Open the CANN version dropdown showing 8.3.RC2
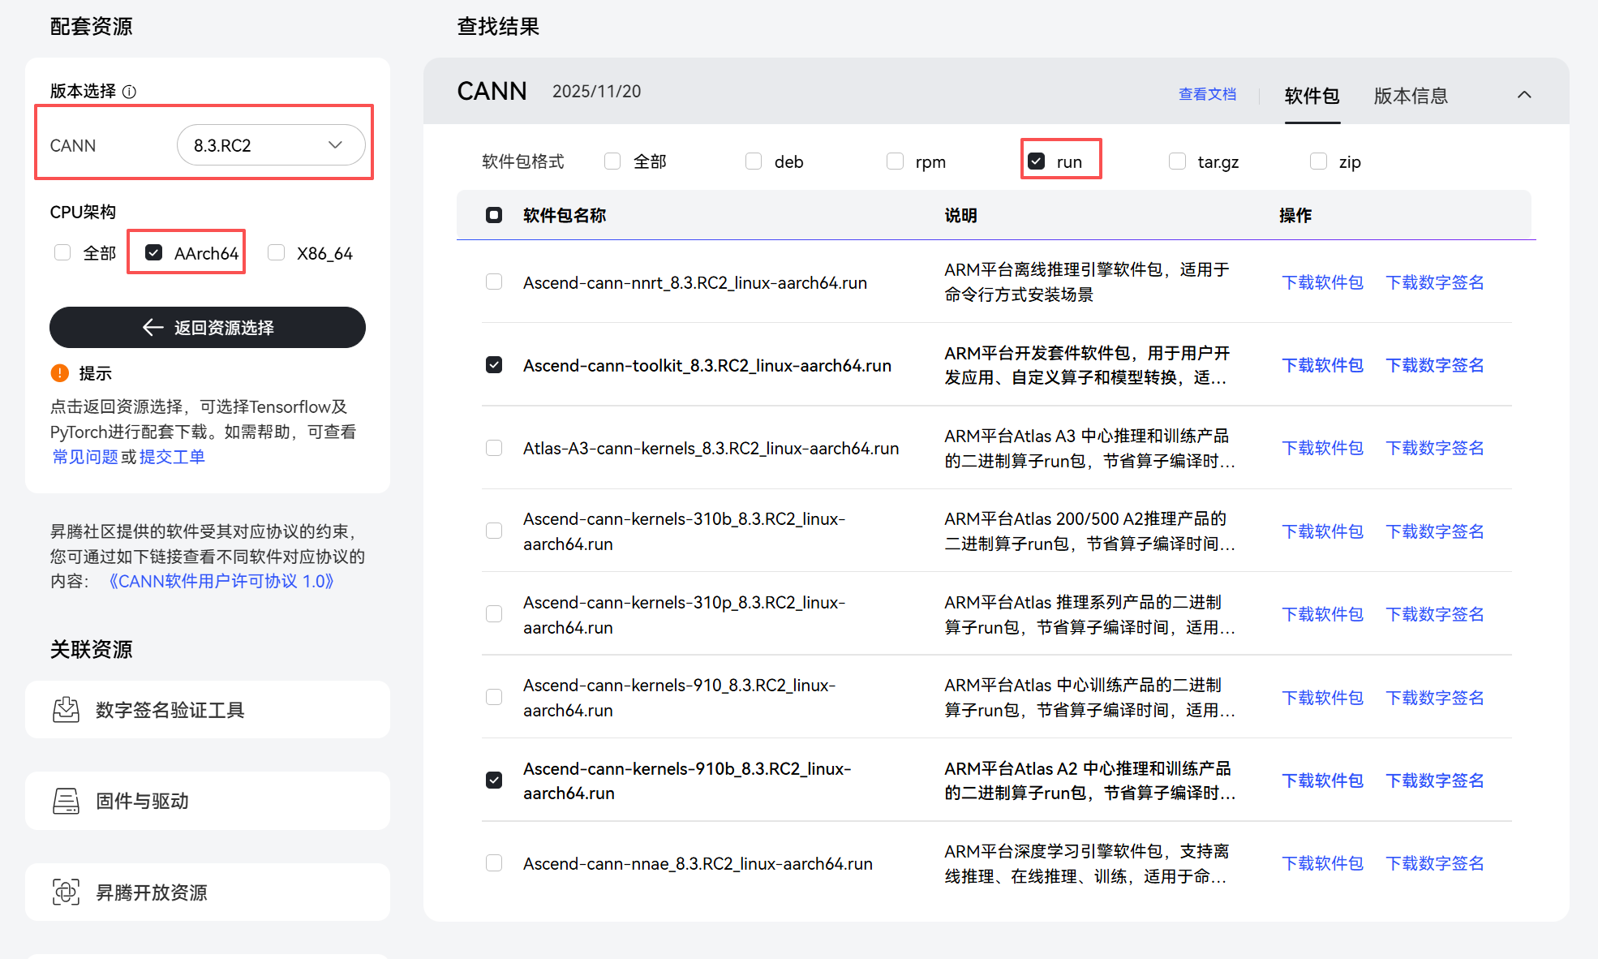The width and height of the screenshot is (1598, 959). click(x=271, y=144)
